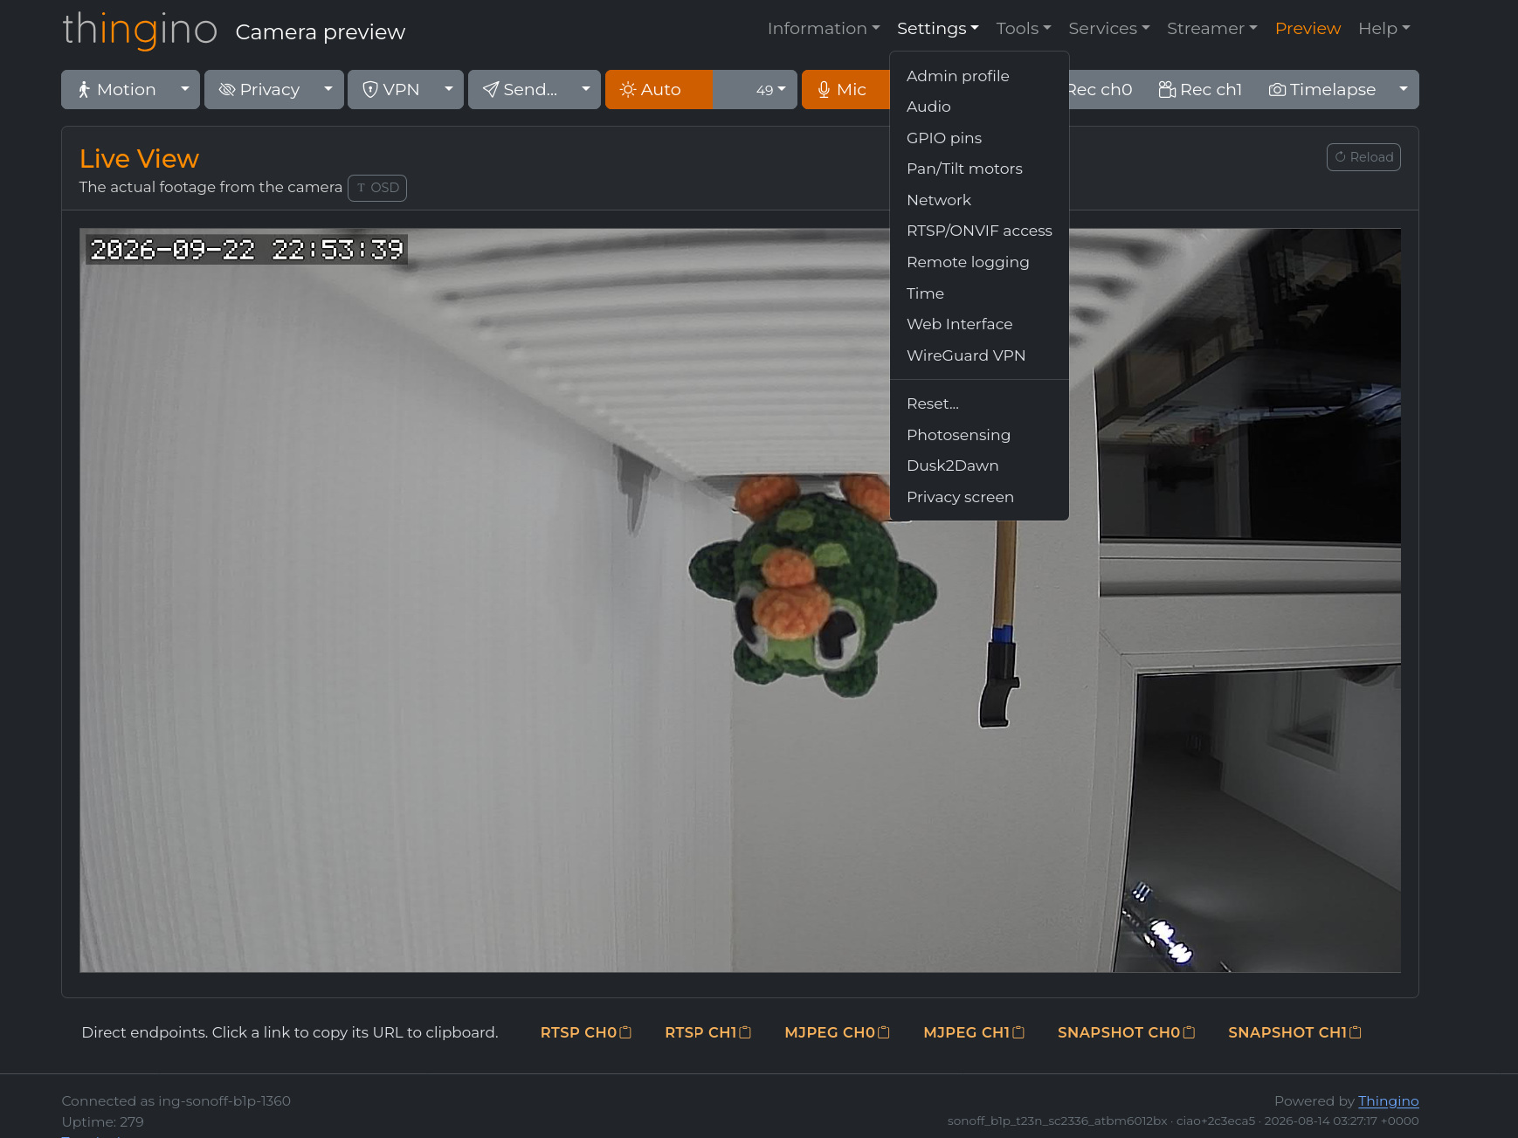
Task: Toggle Motion detection button
Action: 116,90
